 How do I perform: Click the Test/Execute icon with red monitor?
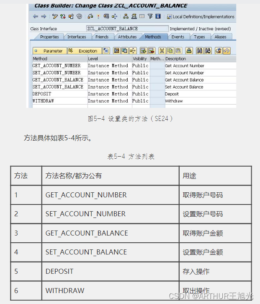pyautogui.click(x=106, y=16)
